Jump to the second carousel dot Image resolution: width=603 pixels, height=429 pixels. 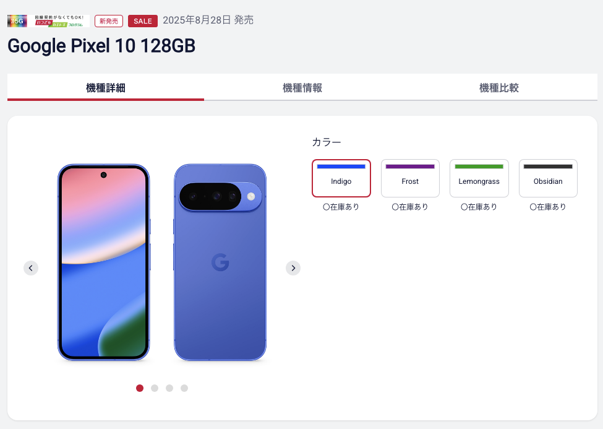155,388
